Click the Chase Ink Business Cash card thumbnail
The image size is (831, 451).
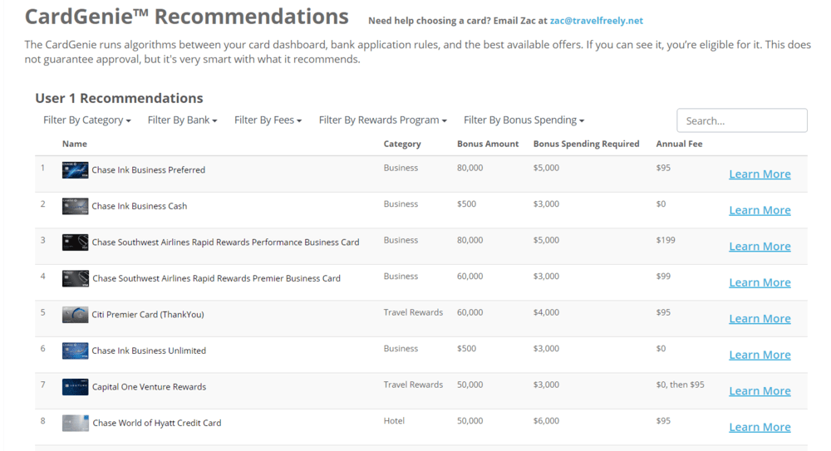tap(75, 206)
